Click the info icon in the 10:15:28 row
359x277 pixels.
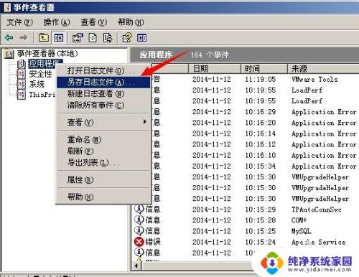tap(139, 220)
